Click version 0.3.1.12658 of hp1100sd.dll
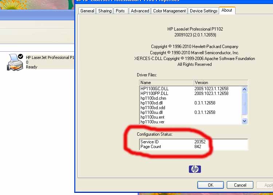 coord(205,103)
